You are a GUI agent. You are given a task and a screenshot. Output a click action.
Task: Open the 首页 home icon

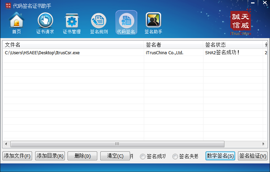[16, 23]
